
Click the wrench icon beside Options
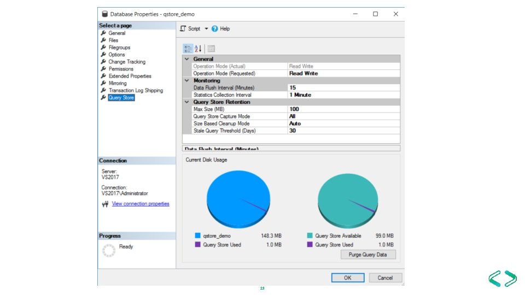point(103,55)
